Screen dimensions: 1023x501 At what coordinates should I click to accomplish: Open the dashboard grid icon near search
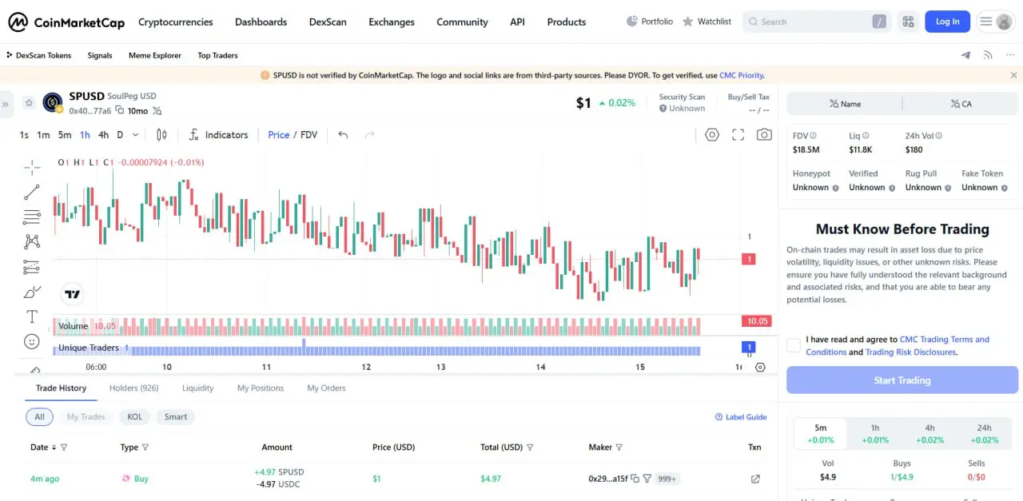[907, 22]
